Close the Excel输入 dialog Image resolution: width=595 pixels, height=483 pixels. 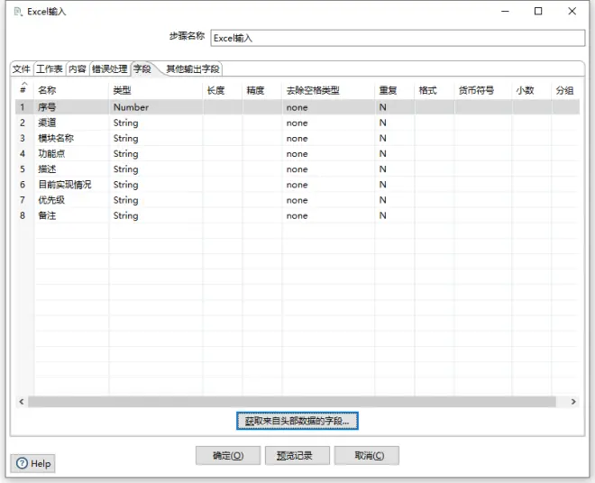tap(572, 12)
